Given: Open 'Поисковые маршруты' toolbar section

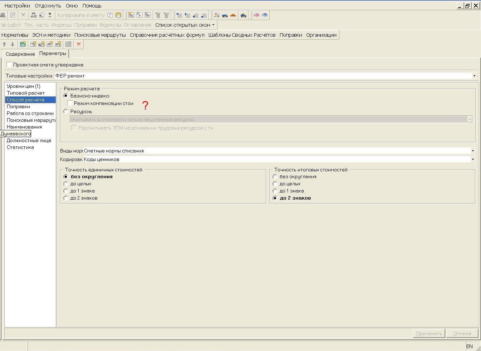Looking at the screenshot, I should pyautogui.click(x=100, y=35).
